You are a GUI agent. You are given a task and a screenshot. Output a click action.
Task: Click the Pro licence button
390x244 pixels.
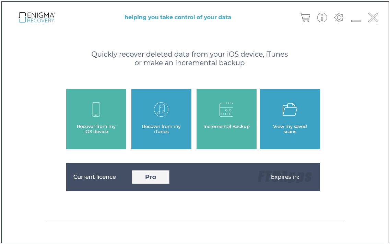(x=151, y=177)
